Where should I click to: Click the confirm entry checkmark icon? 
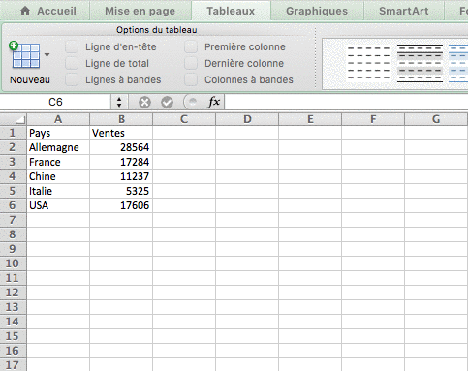pos(167,103)
